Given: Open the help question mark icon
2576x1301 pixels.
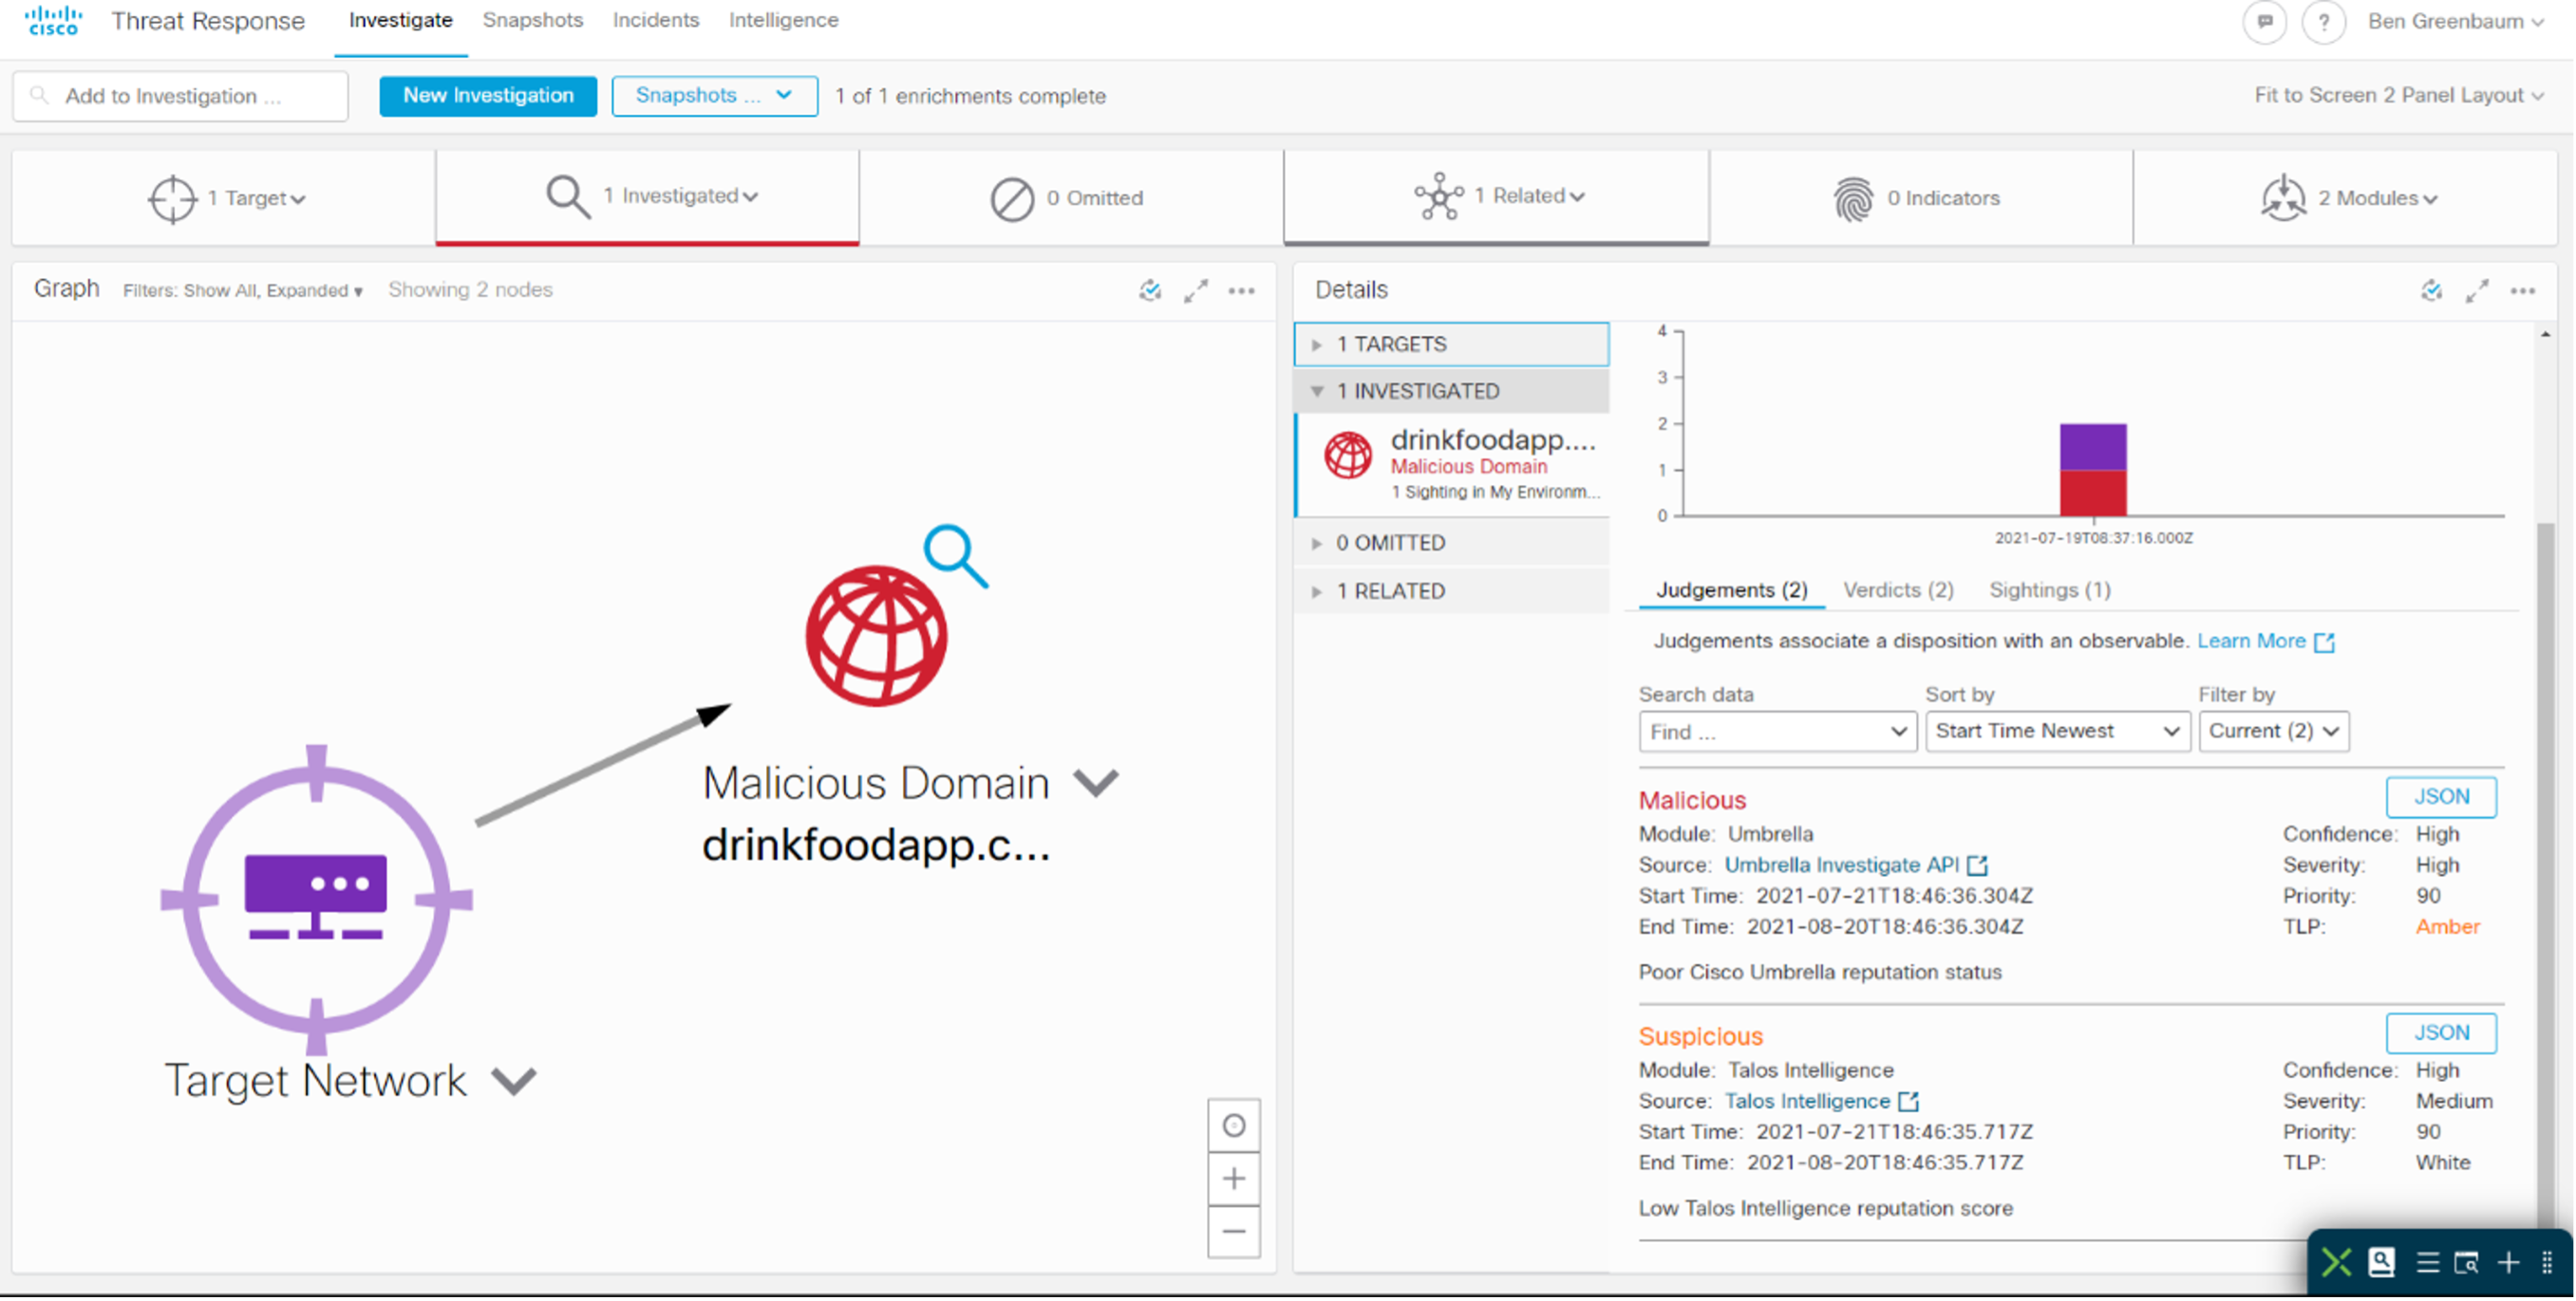Looking at the screenshot, I should 2323,21.
